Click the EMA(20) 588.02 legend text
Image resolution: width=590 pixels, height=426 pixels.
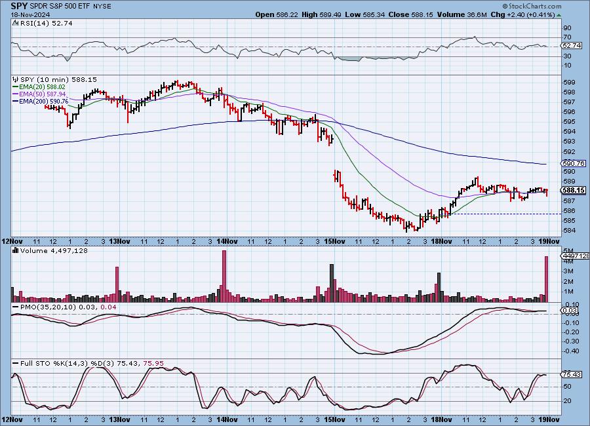pyautogui.click(x=42, y=87)
